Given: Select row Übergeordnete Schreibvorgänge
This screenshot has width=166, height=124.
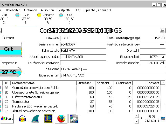Looking at the screenshot, I should (x=80, y=92).
